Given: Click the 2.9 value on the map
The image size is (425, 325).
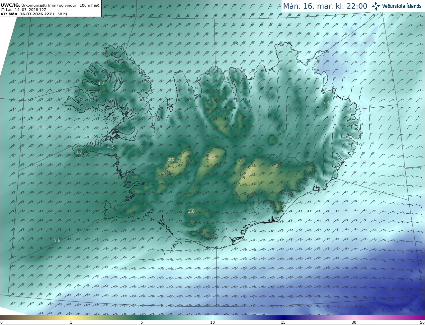Looking at the screenshot, I should click(x=171, y=159).
